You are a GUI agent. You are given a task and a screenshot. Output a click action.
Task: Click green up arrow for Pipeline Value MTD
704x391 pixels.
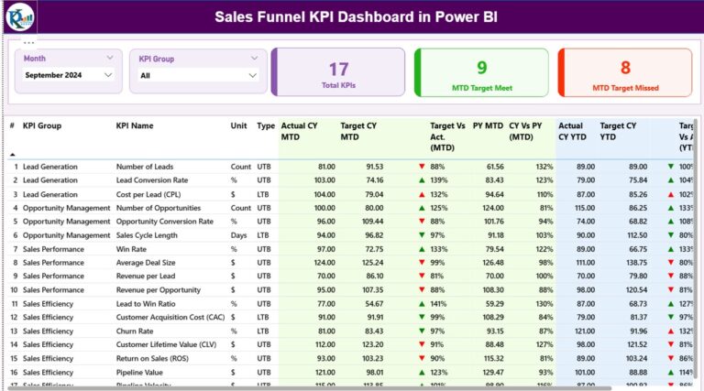[x=422, y=372]
